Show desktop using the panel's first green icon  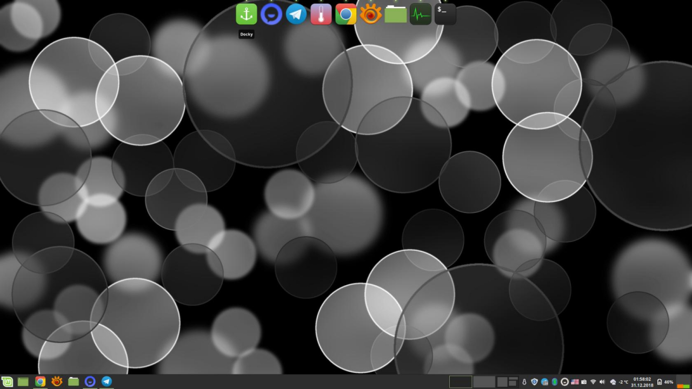click(x=23, y=381)
